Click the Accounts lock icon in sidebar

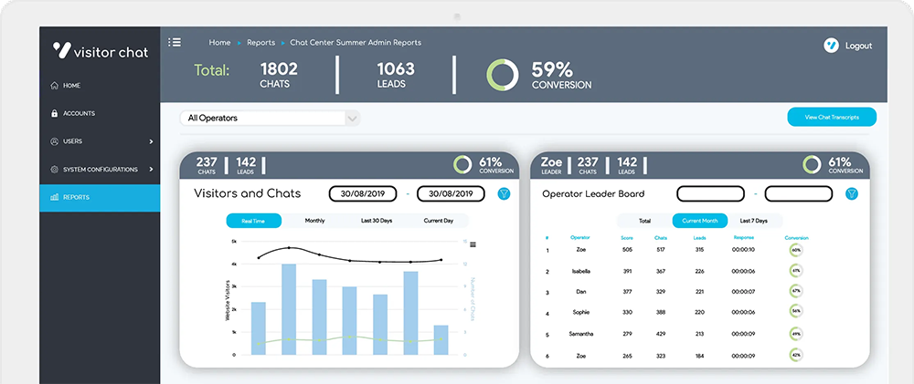(x=55, y=114)
